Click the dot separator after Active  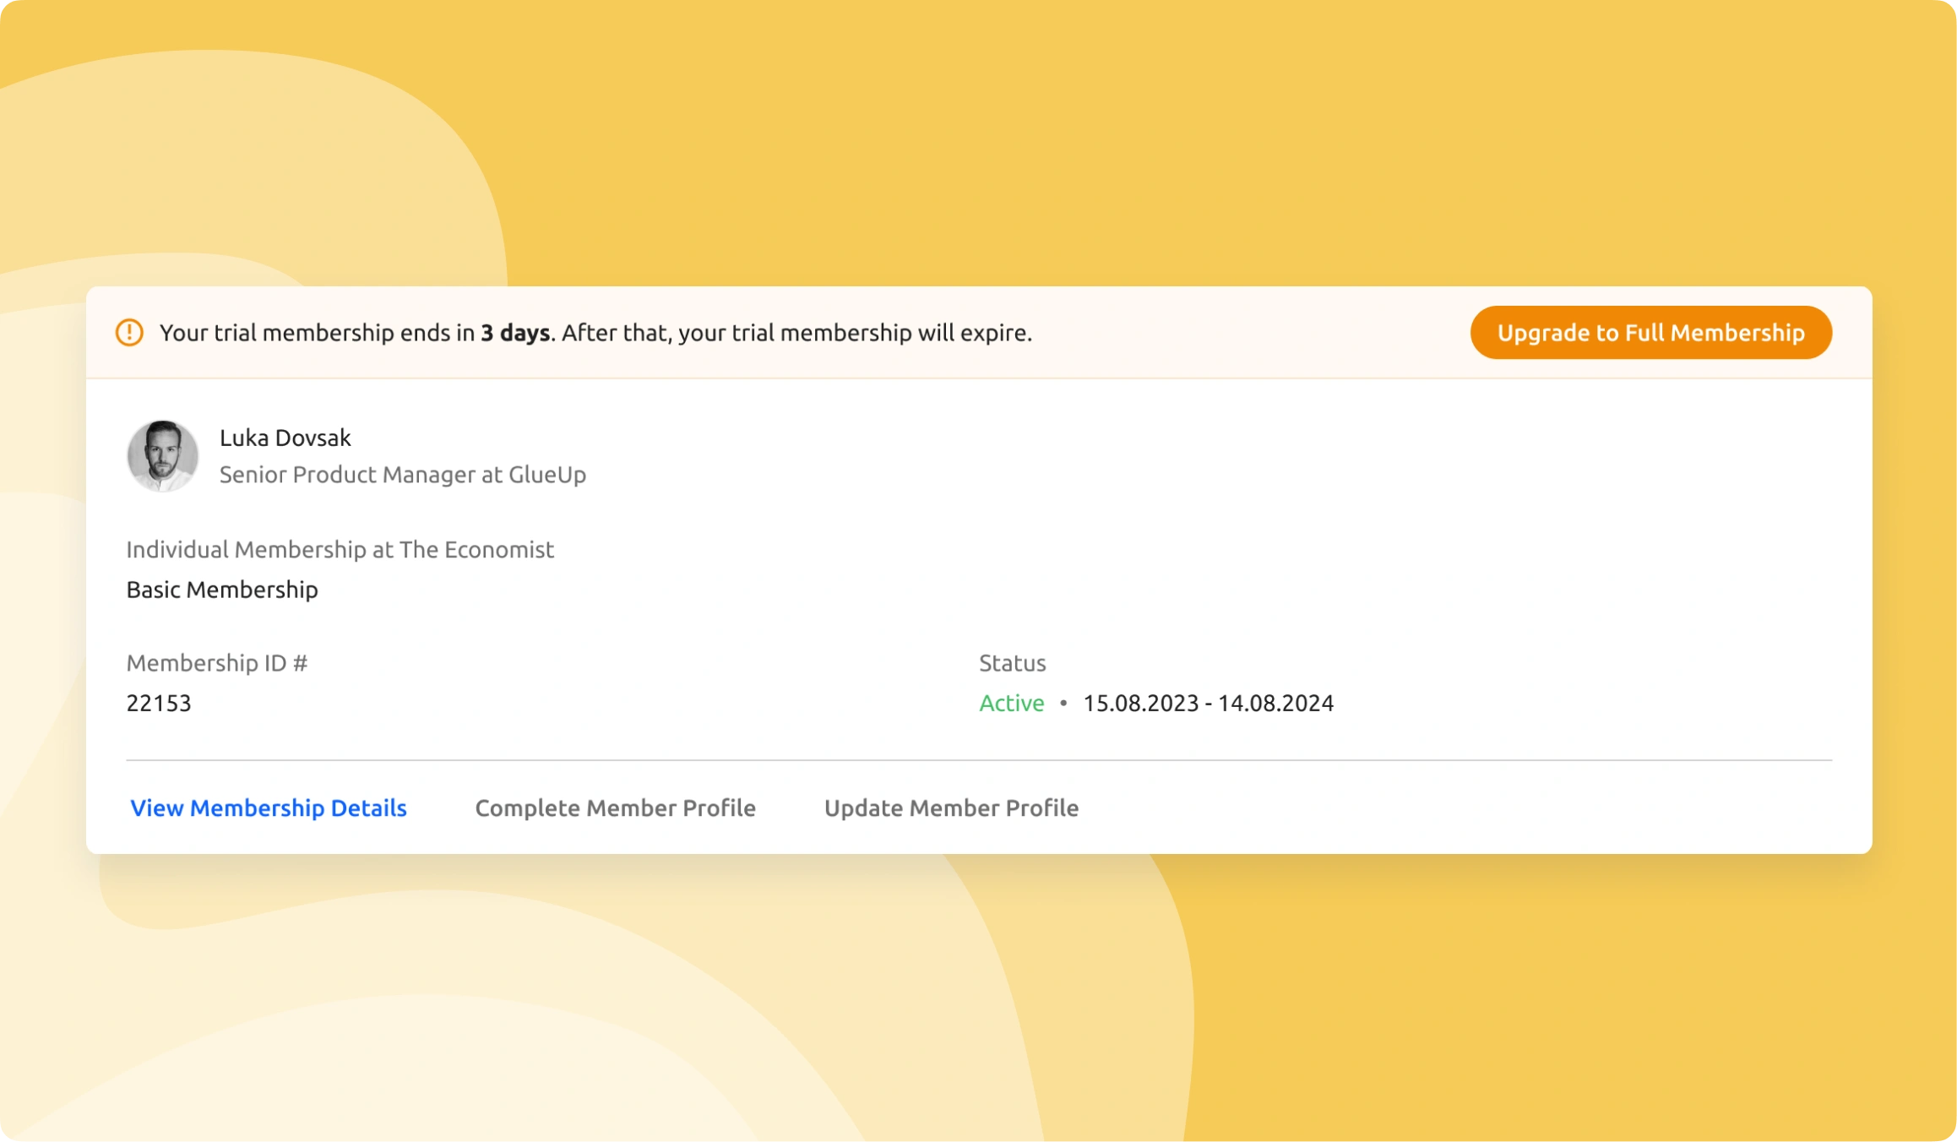1063,703
